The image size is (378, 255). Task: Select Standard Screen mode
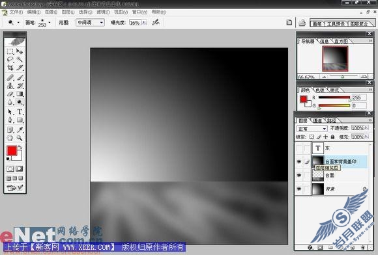(x=9, y=178)
